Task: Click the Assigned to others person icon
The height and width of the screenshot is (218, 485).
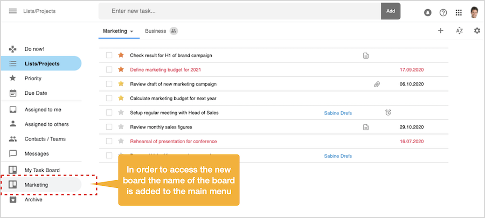Action: pyautogui.click(x=13, y=124)
